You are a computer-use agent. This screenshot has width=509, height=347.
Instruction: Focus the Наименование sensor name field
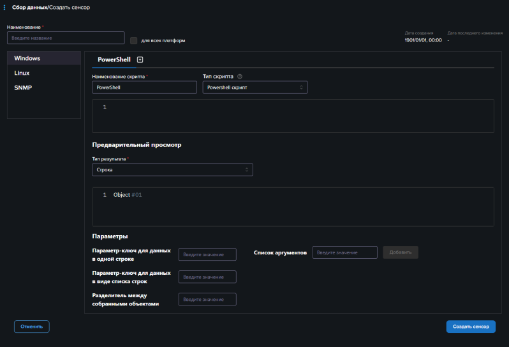pyautogui.click(x=66, y=38)
